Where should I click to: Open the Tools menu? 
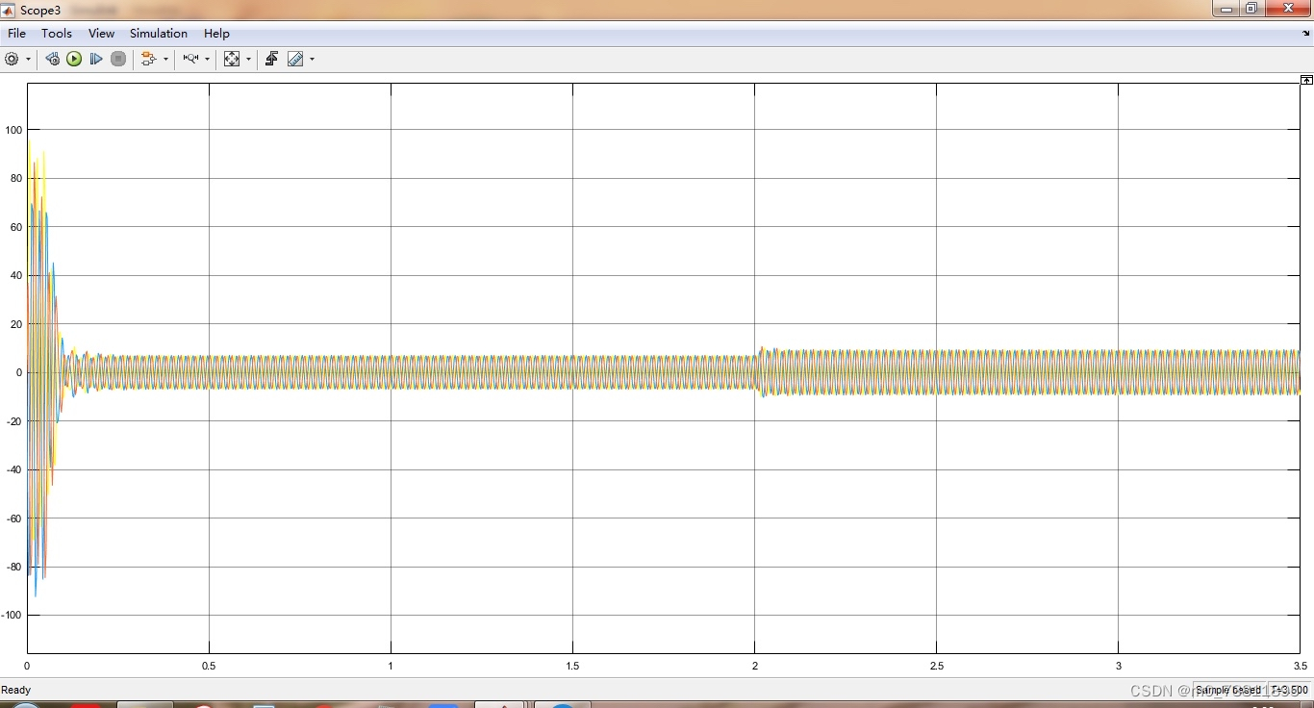click(57, 33)
